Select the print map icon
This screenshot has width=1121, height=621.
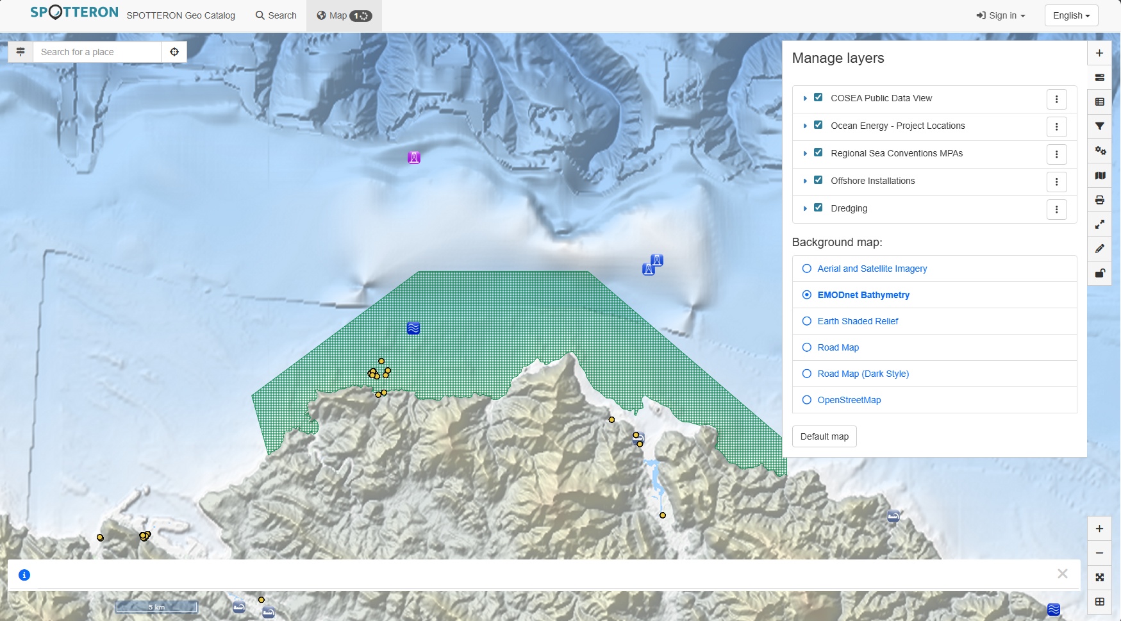(1100, 199)
